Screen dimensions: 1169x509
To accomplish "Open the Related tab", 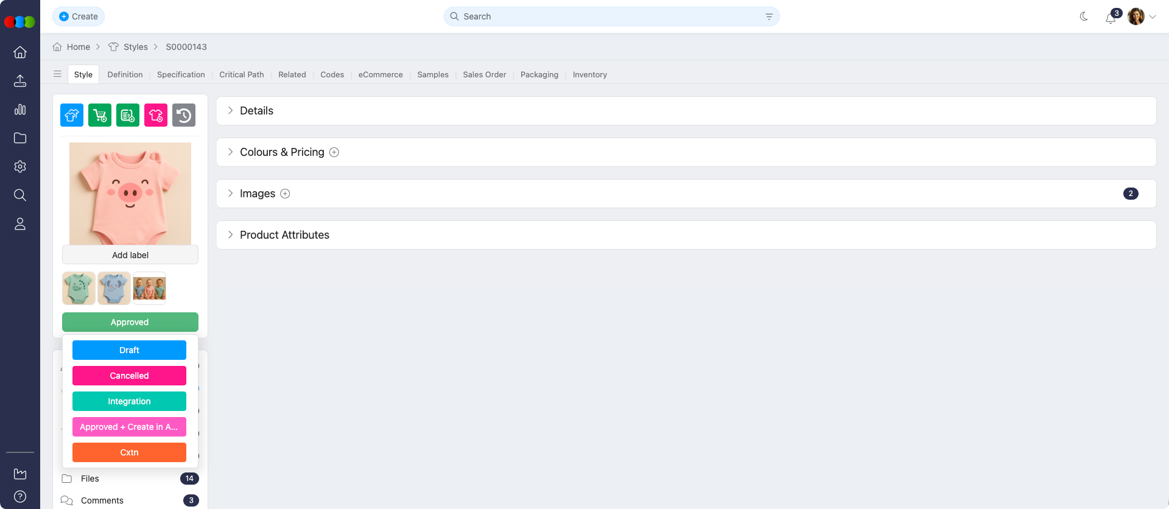I will (x=292, y=74).
